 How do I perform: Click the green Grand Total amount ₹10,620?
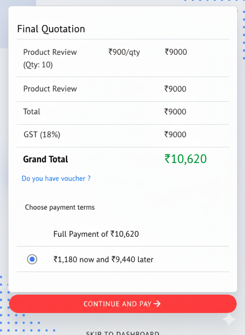(x=185, y=159)
